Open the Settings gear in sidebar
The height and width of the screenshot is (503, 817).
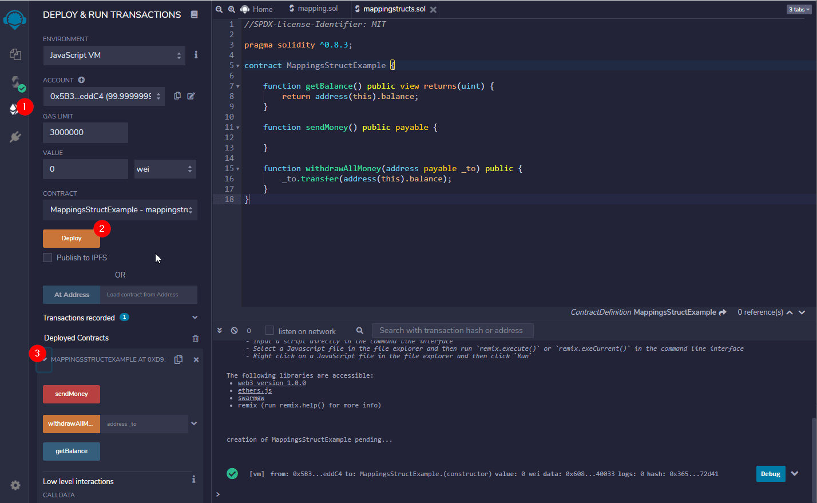pos(15,485)
